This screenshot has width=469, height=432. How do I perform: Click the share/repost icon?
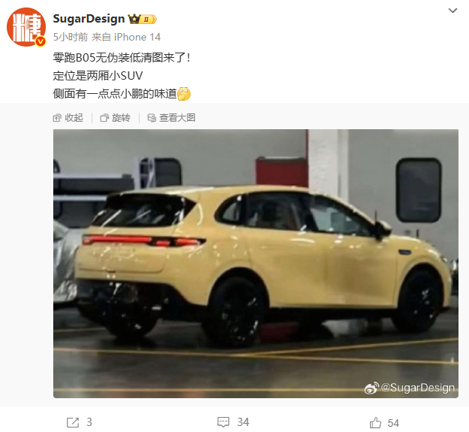(73, 422)
